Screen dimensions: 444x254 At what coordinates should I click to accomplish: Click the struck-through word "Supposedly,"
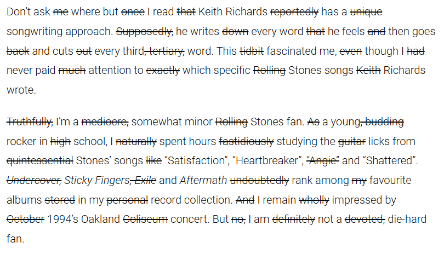[144, 31]
